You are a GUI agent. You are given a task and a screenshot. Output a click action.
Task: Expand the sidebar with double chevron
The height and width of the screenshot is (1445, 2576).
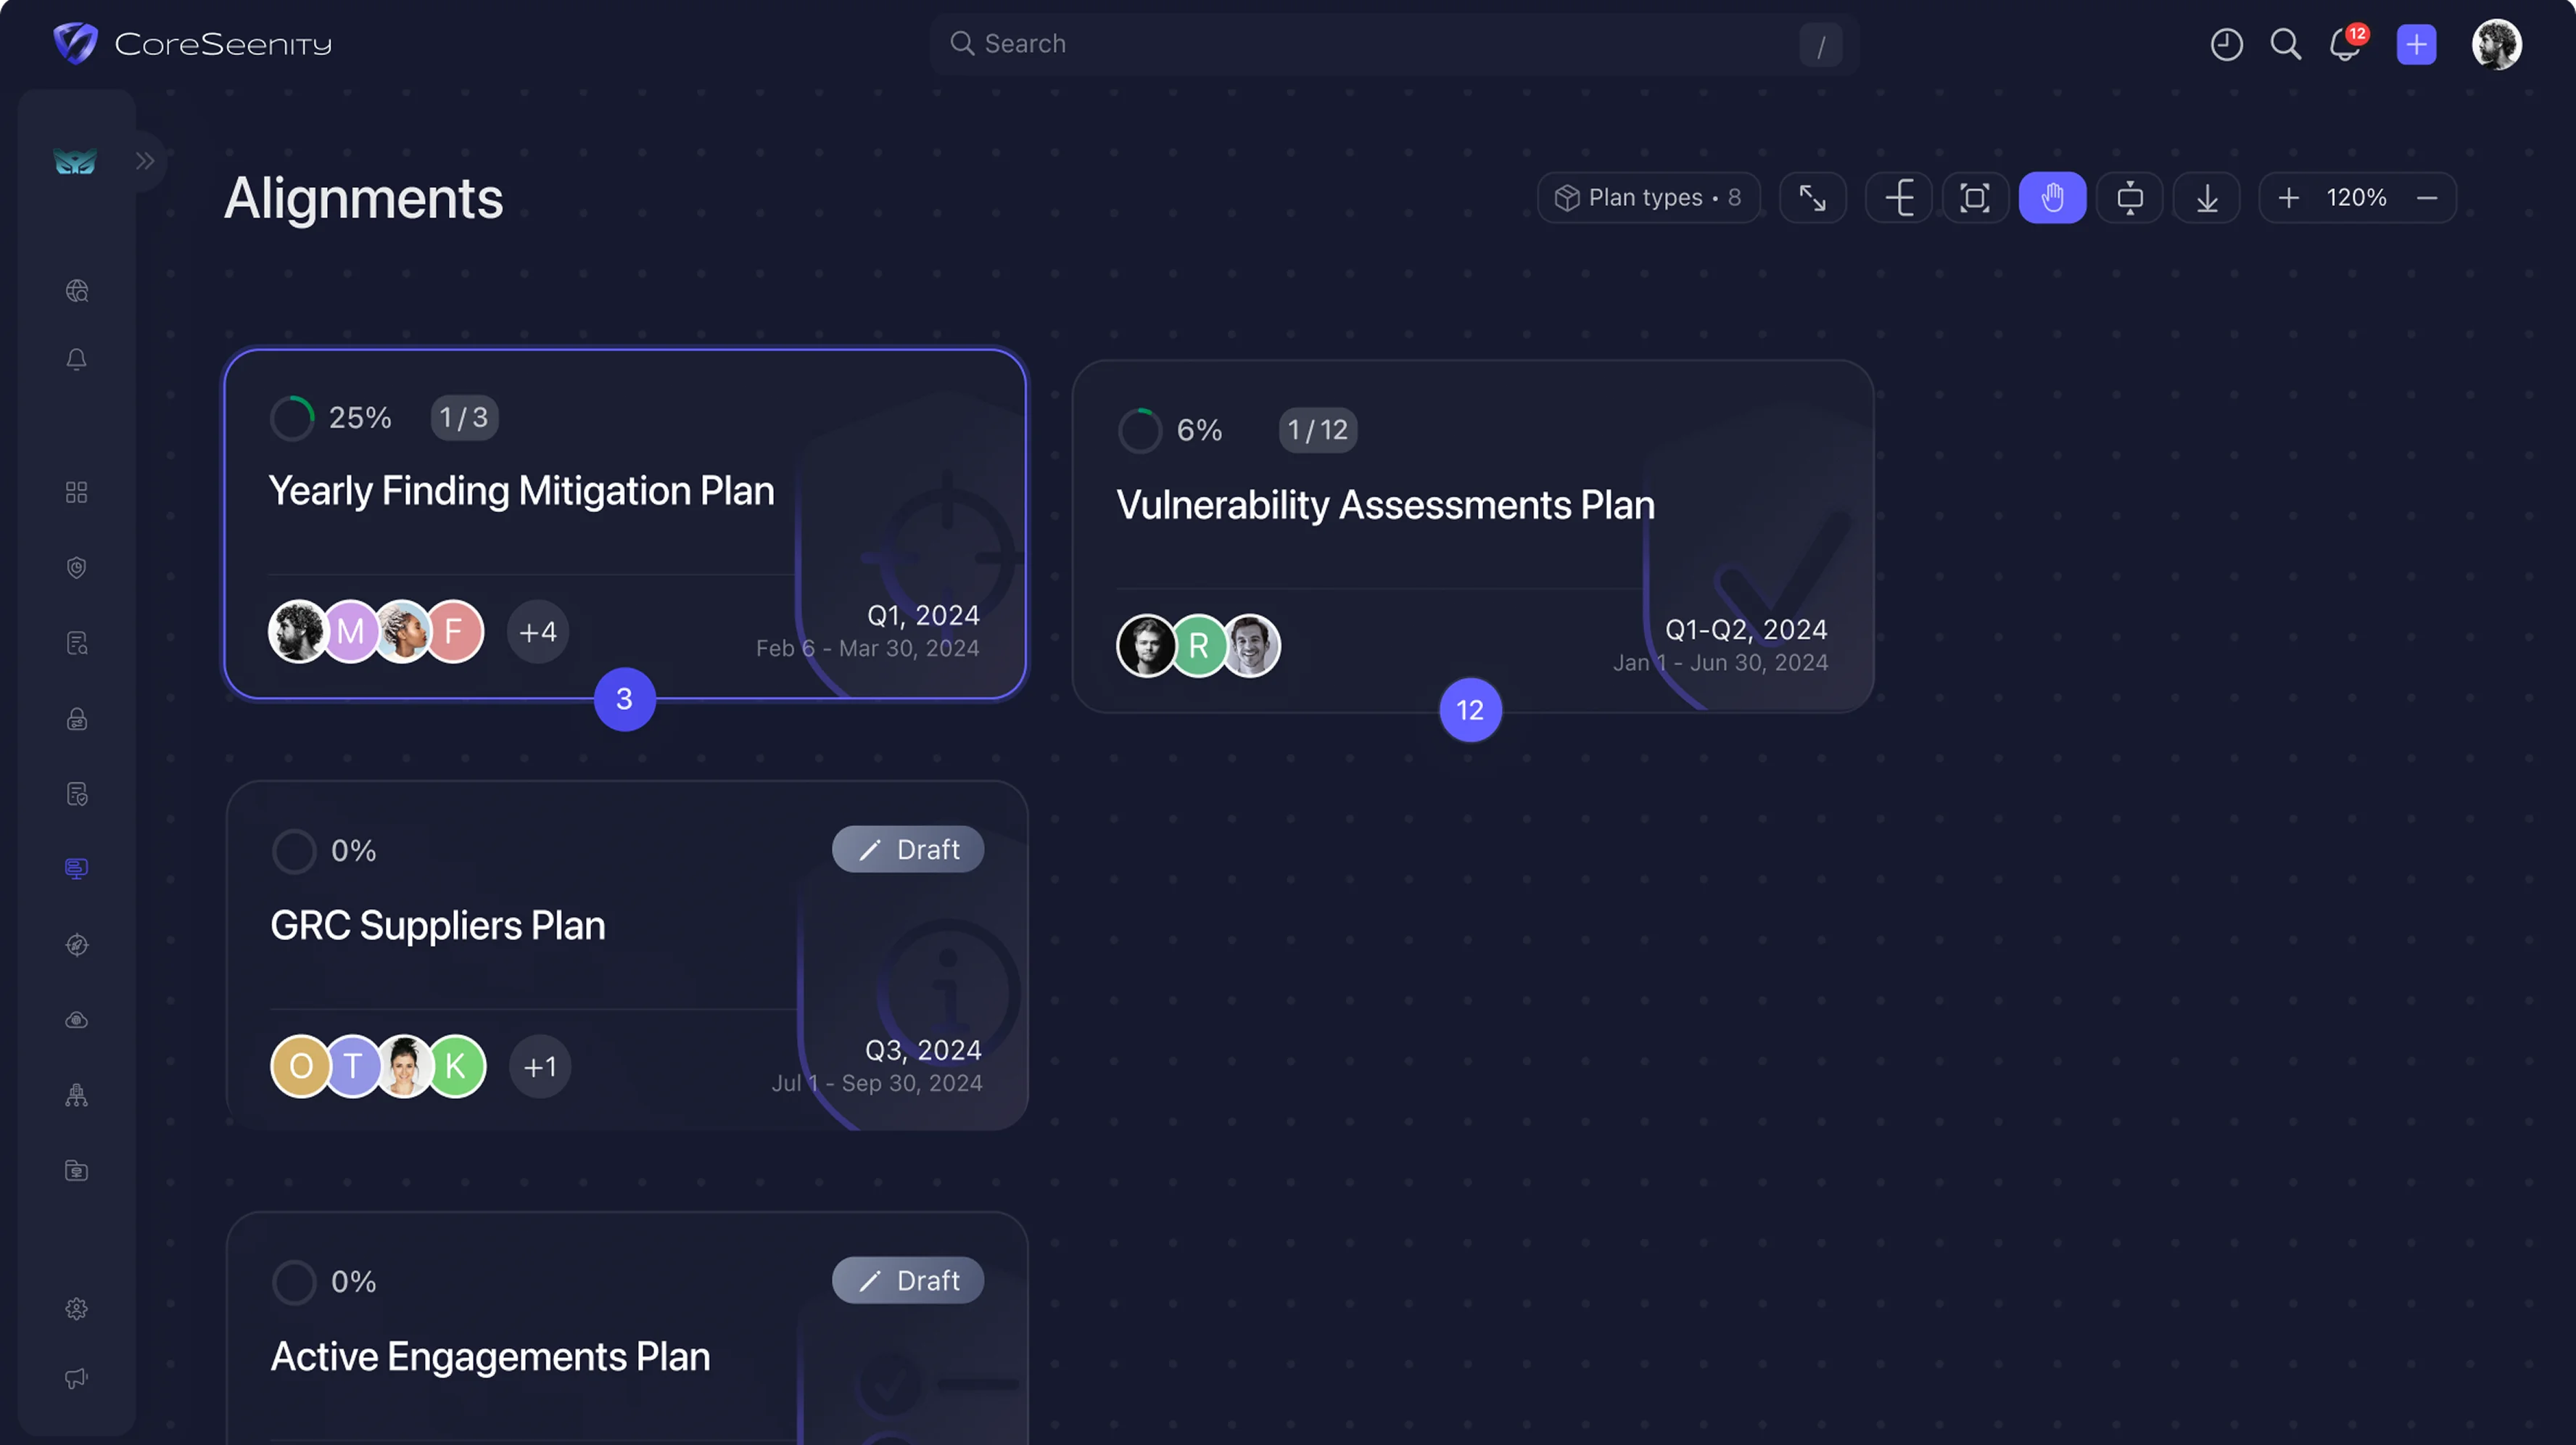click(145, 160)
